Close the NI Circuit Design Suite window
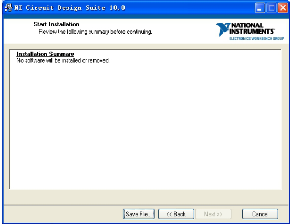290x224 pixels. pos(283,8)
